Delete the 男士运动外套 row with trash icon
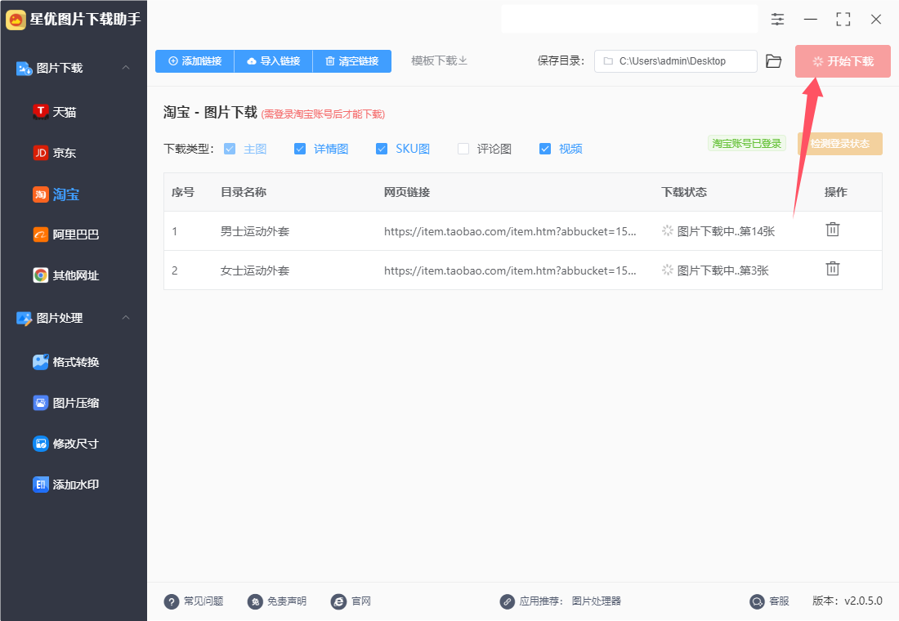The height and width of the screenshot is (621, 899). (833, 230)
